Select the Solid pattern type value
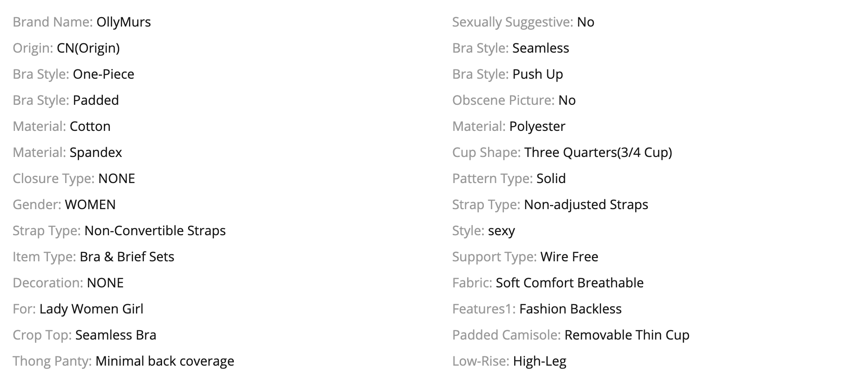The height and width of the screenshot is (388, 862). [551, 179]
